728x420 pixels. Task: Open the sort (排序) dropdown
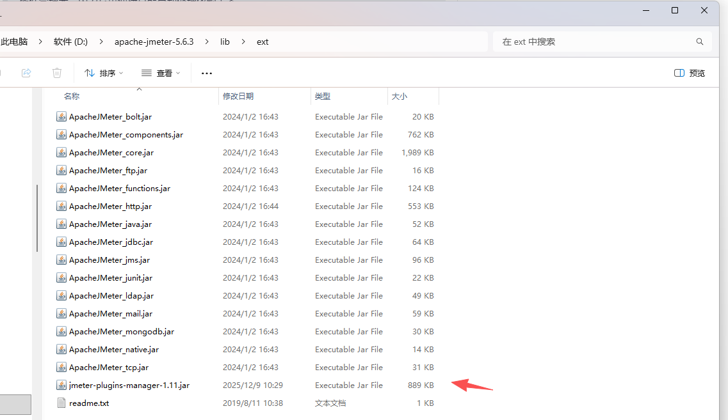[104, 73]
